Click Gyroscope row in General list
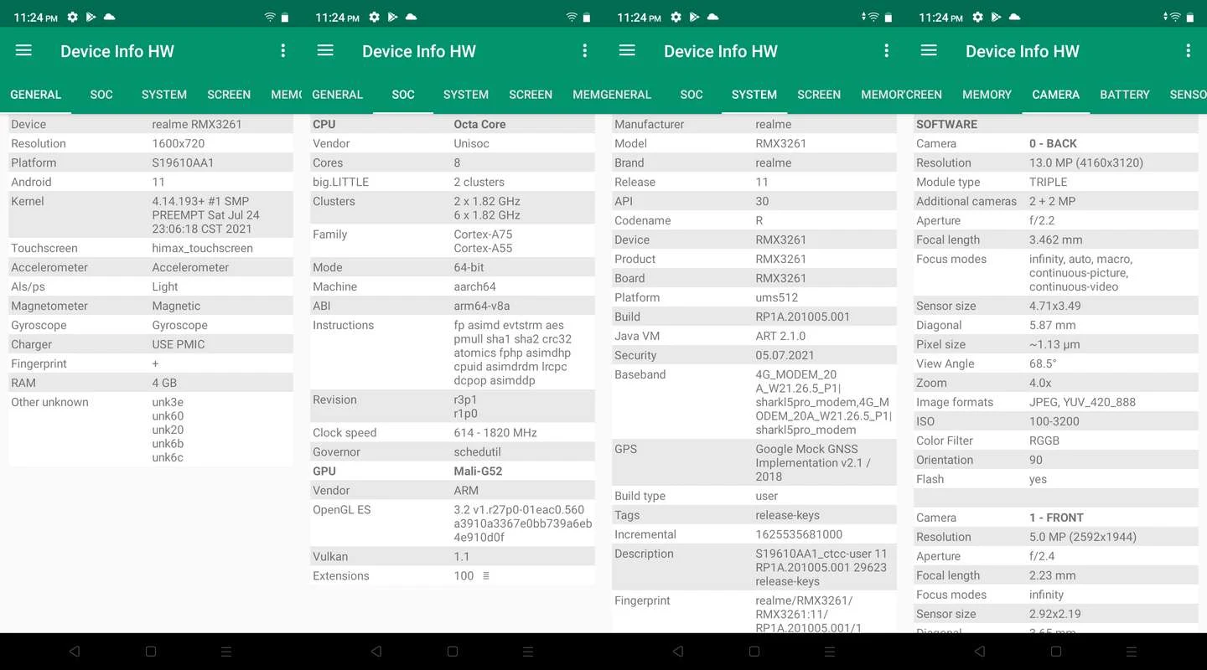 151,325
